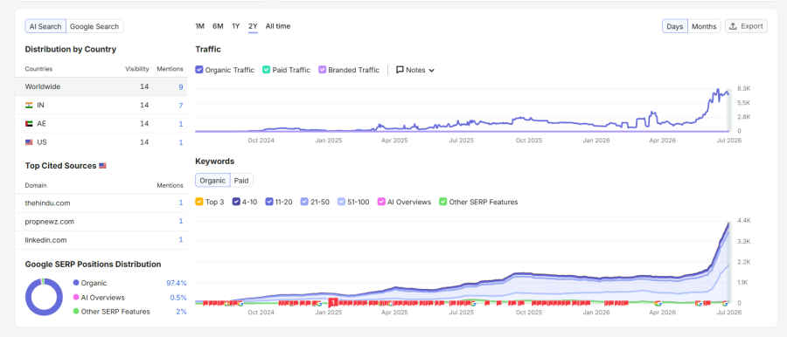Uncheck the Paid Traffic checkbox
Screen dimensions: 787x337
point(266,70)
